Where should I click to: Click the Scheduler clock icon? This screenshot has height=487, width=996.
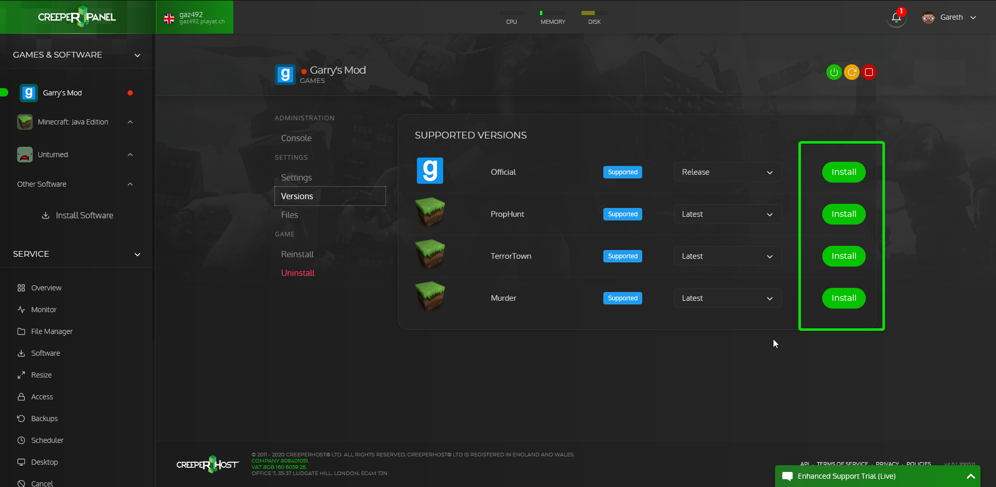click(21, 440)
